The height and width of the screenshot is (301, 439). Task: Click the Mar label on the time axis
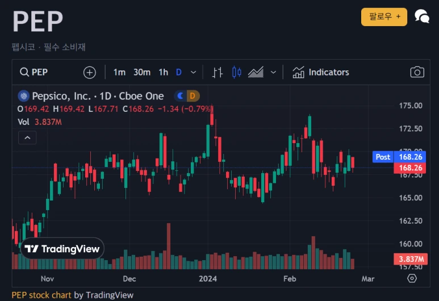point(368,279)
